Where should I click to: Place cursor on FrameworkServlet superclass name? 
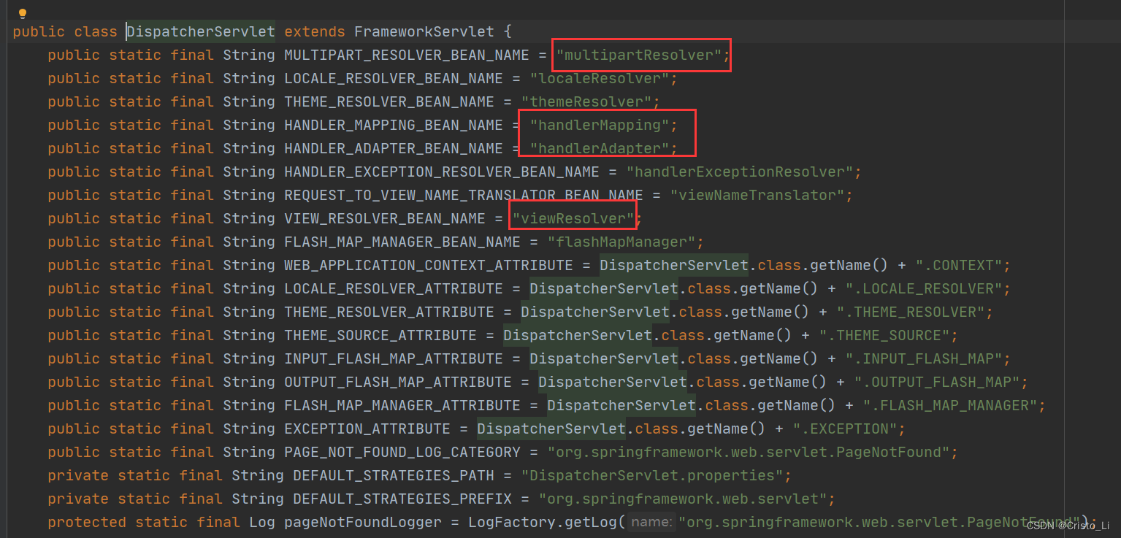pos(424,31)
